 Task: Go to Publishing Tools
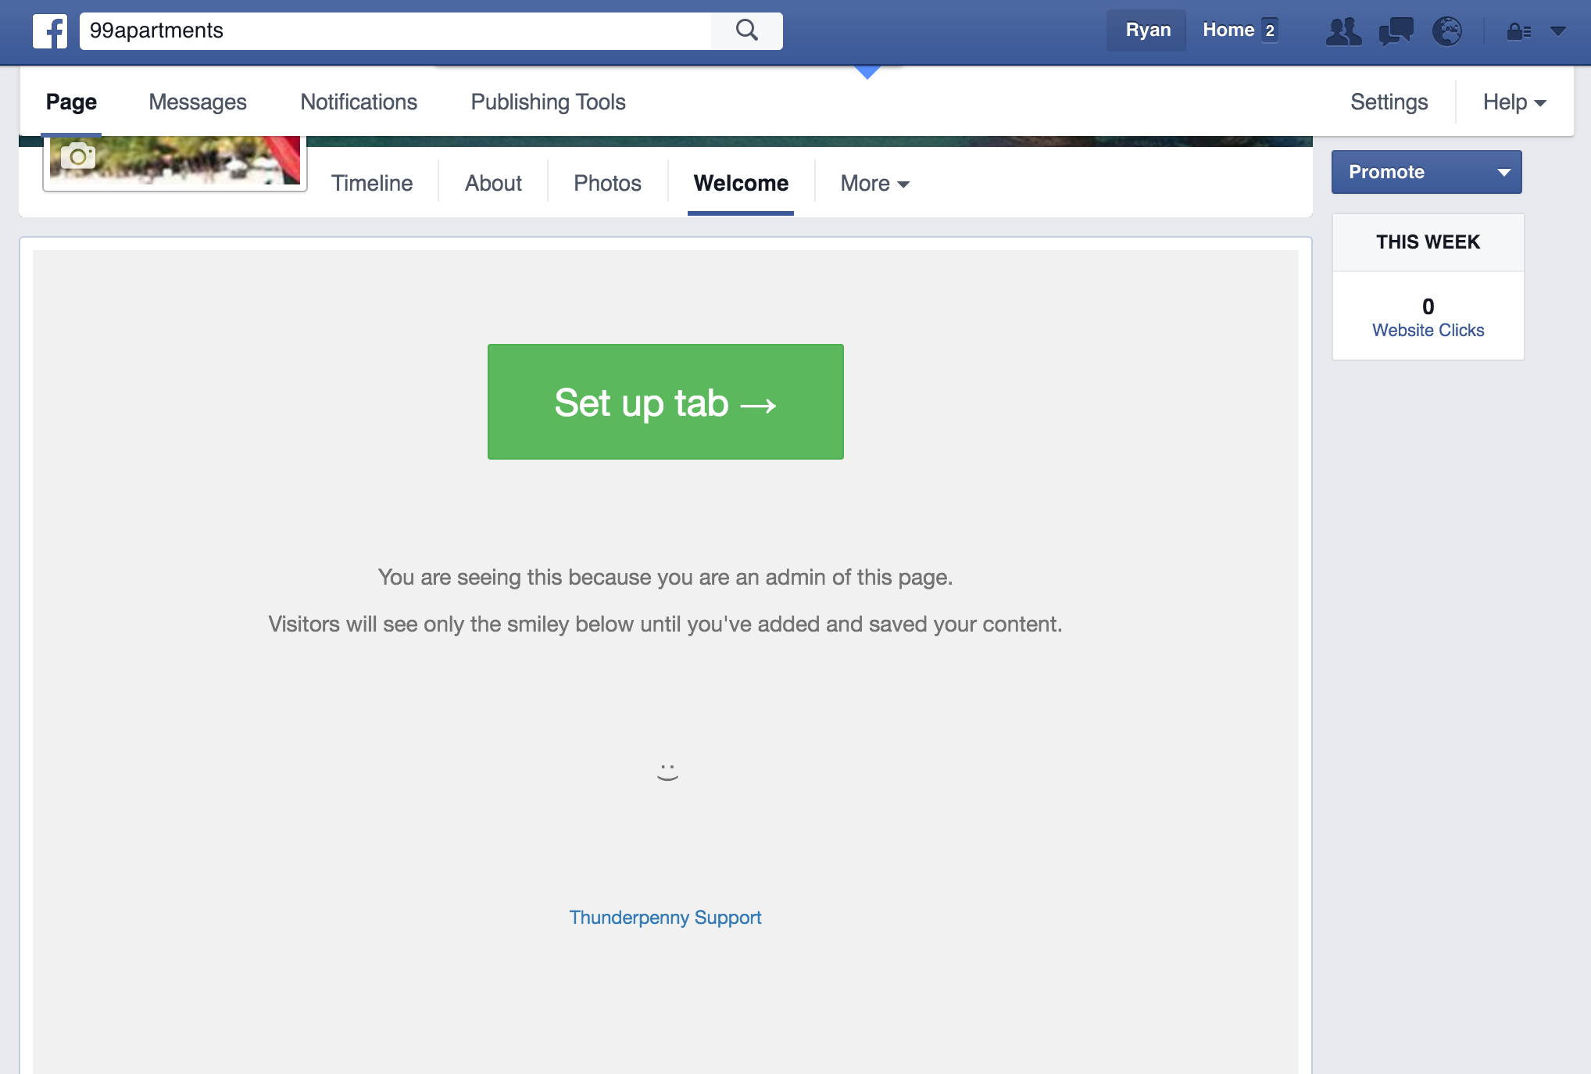click(x=548, y=102)
